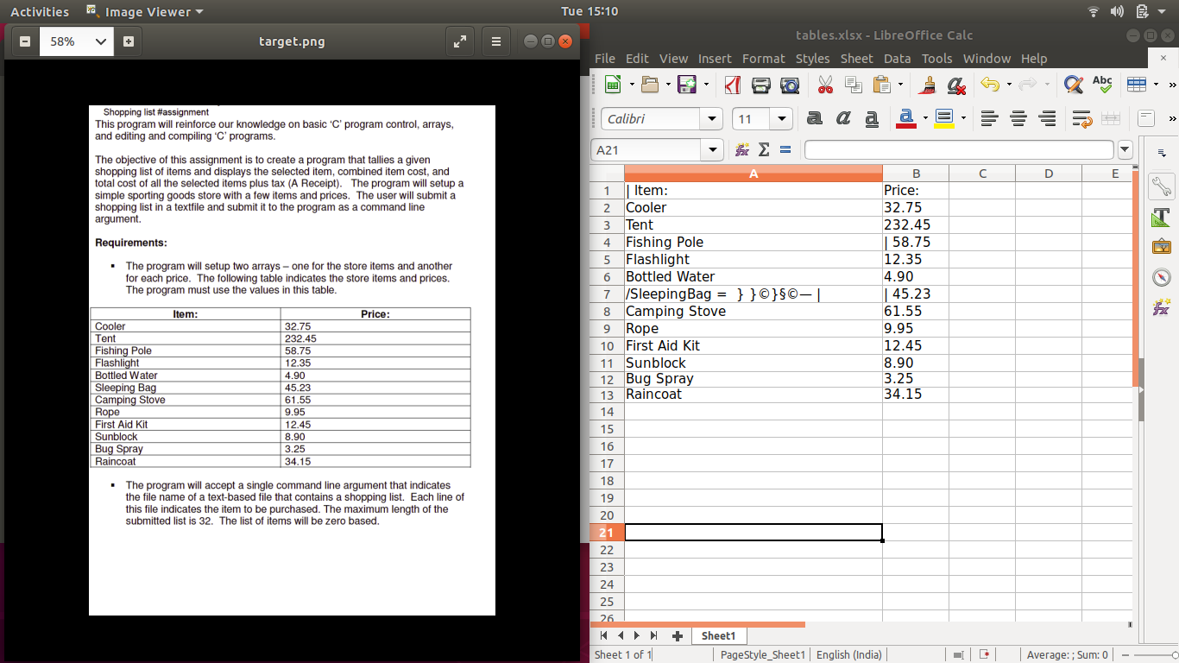
Task: Open sidebar Navigator compass panel
Action: (1162, 277)
